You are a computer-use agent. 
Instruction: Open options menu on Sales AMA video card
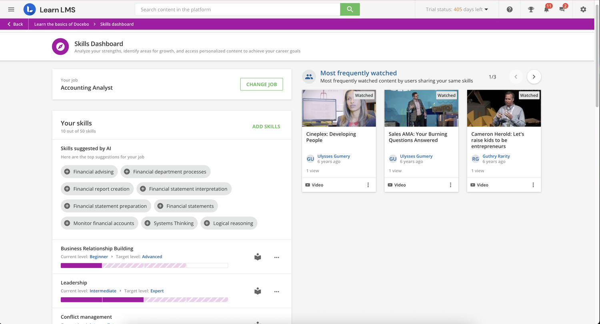450,185
